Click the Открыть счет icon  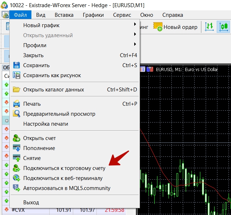click(16, 138)
